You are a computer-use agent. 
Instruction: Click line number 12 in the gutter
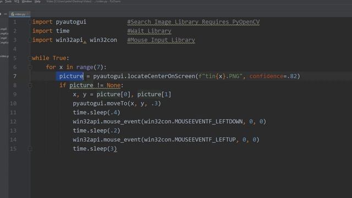(x=13, y=122)
